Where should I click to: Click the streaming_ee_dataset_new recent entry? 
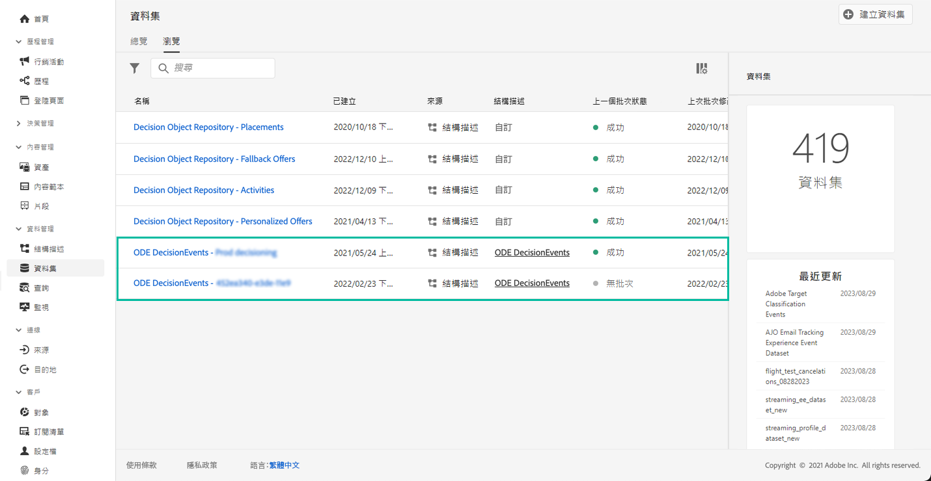pos(796,405)
